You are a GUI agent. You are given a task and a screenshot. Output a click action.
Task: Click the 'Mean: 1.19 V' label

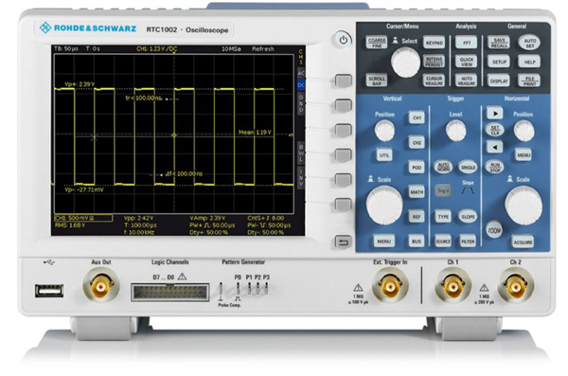point(255,133)
